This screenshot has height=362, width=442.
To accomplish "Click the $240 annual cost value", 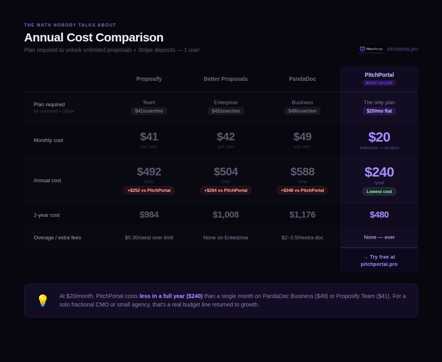I will pos(379,172).
